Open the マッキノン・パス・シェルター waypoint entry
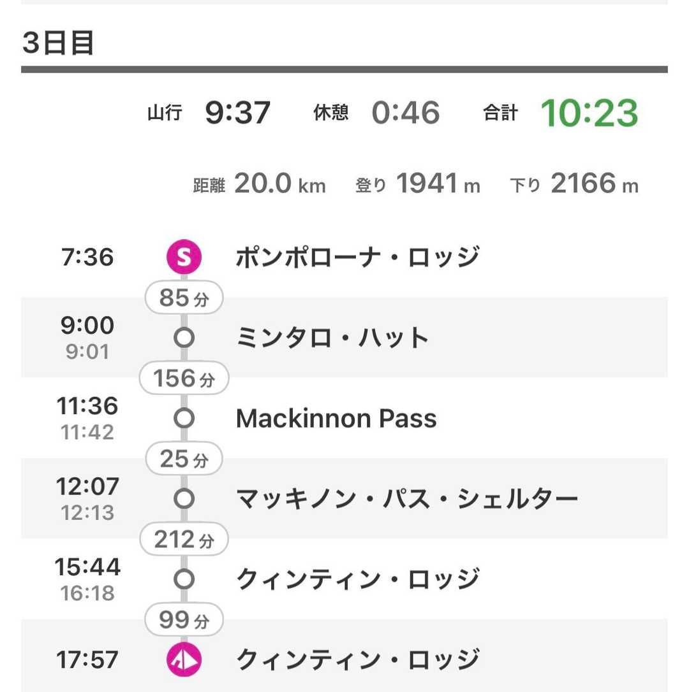The width and height of the screenshot is (689, 692). [x=407, y=498]
